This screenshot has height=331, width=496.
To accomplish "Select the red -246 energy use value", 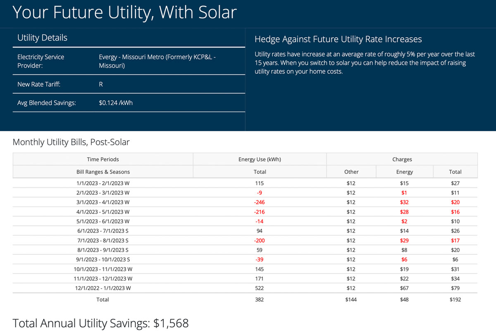I will (x=260, y=202).
